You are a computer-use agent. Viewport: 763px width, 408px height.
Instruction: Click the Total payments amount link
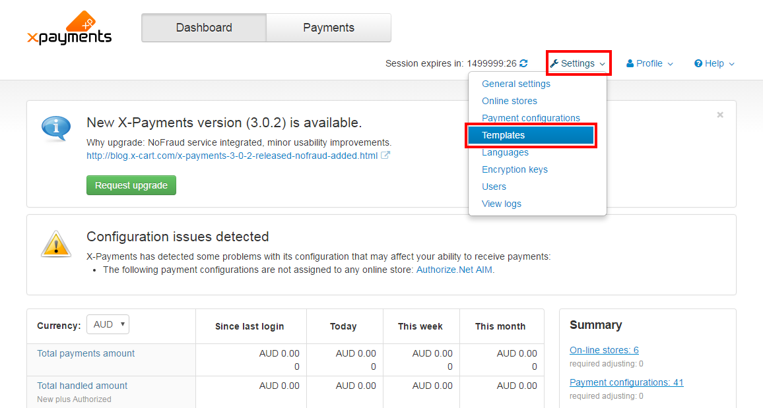click(86, 353)
